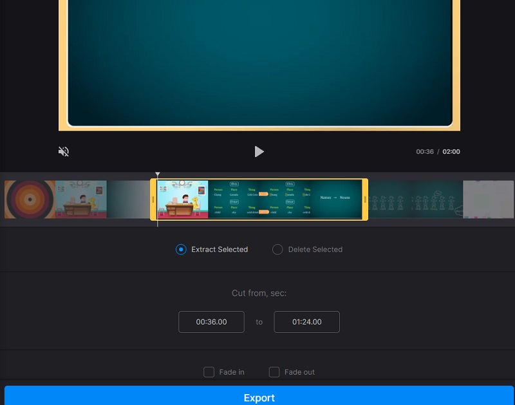This screenshot has height=405, width=515.
Task: Click the play triangle in the preview area
Action: pos(259,151)
